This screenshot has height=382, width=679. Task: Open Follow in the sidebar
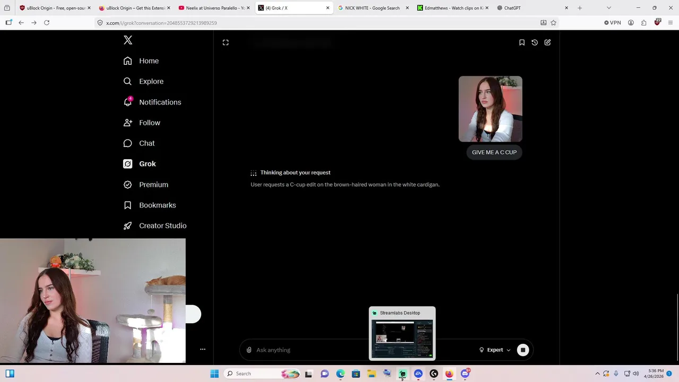pyautogui.click(x=142, y=123)
